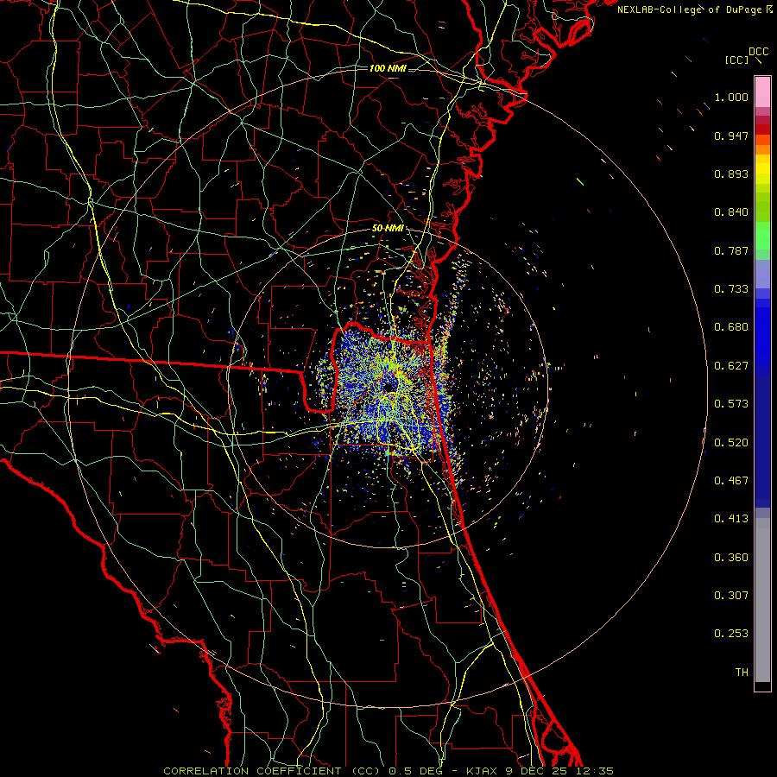Pick the red swatch in the color bar
The width and height of the screenshot is (777, 777).
click(x=762, y=129)
